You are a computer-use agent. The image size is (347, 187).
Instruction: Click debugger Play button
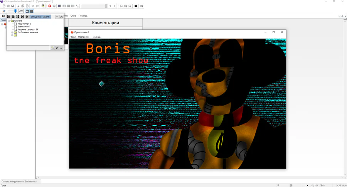(x=27, y=17)
